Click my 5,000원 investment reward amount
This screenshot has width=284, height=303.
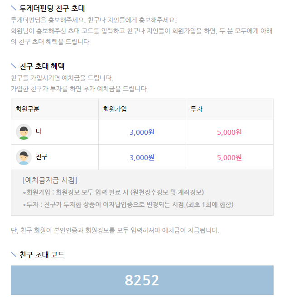(229, 132)
